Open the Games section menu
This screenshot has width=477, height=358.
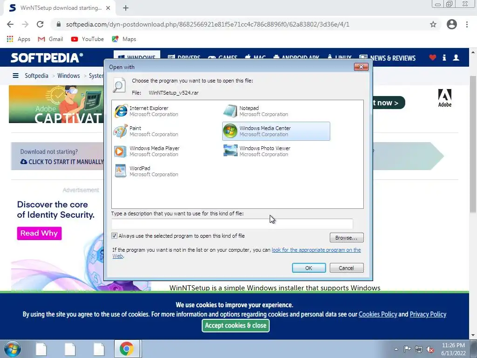(223, 57)
